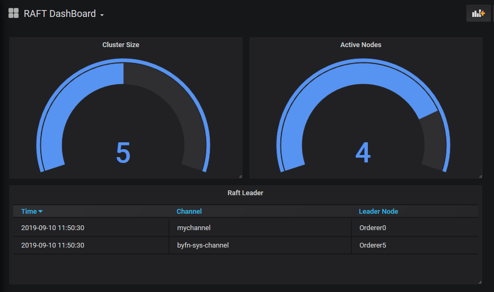
Task: Click the Cluster Size panel resize handle
Action: (x=241, y=177)
